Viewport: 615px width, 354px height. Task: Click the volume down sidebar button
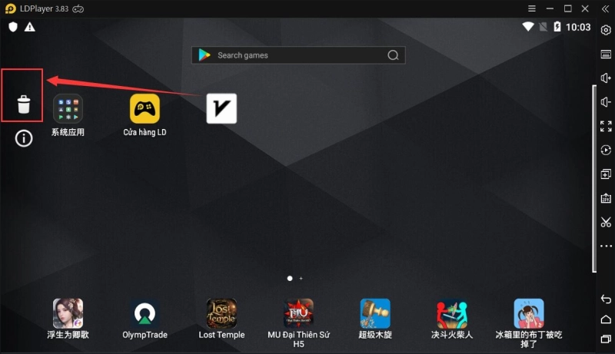tap(606, 102)
